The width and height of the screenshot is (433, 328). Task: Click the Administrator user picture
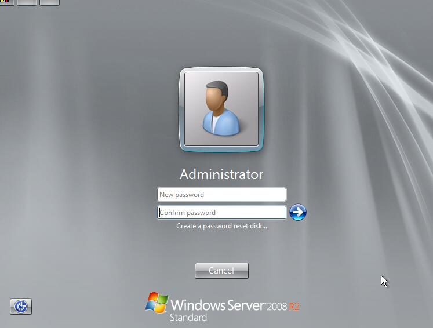coord(221,110)
